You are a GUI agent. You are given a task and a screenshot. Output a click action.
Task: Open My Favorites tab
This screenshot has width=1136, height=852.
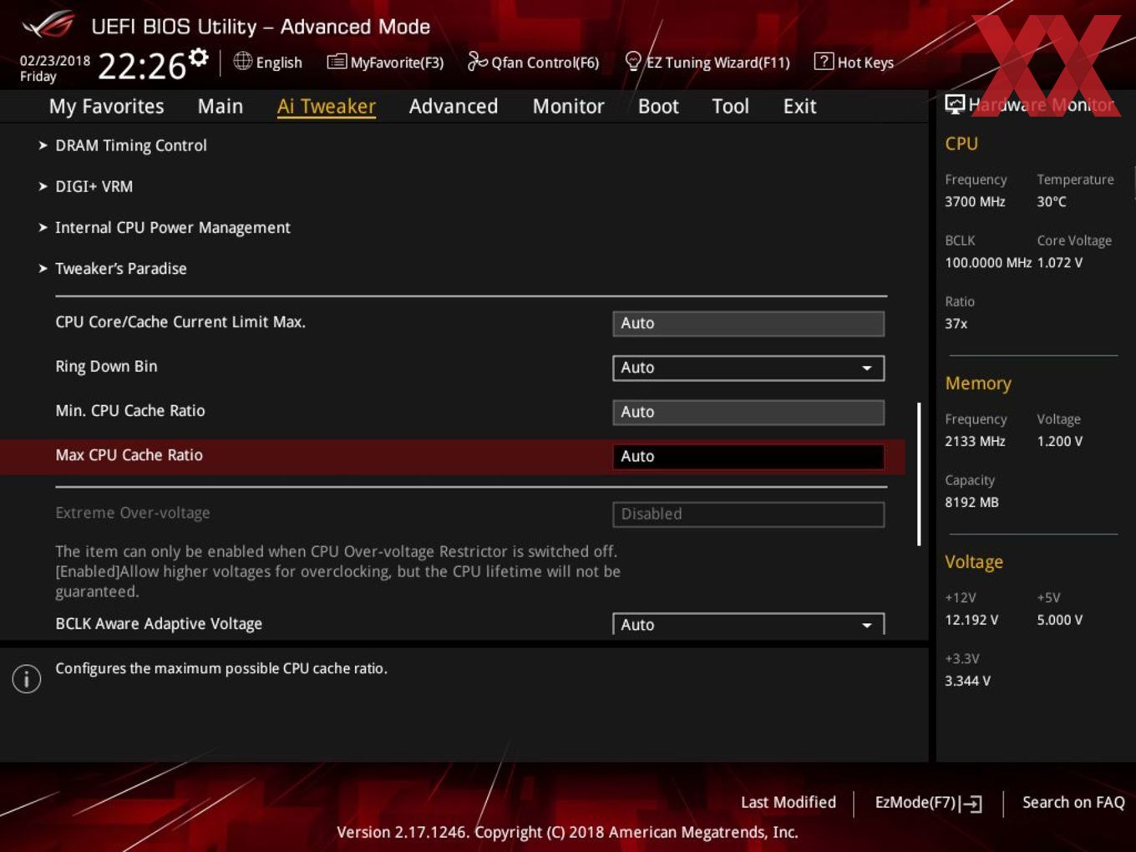click(106, 107)
